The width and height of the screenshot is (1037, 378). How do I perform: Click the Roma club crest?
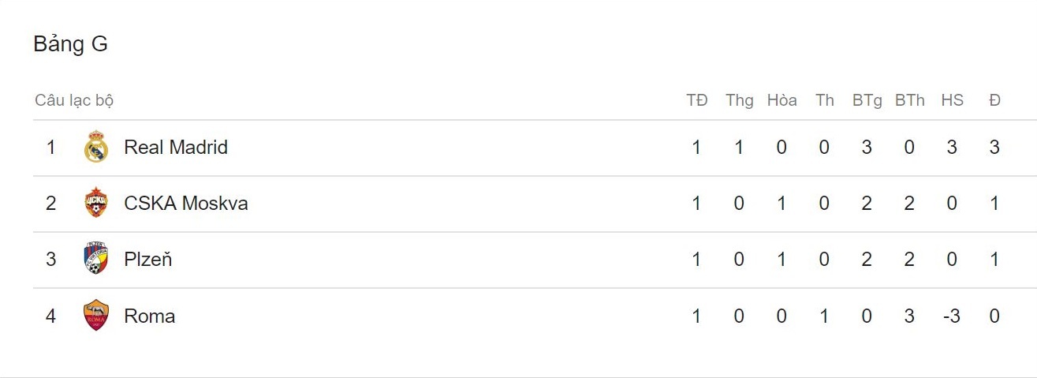pos(96,316)
